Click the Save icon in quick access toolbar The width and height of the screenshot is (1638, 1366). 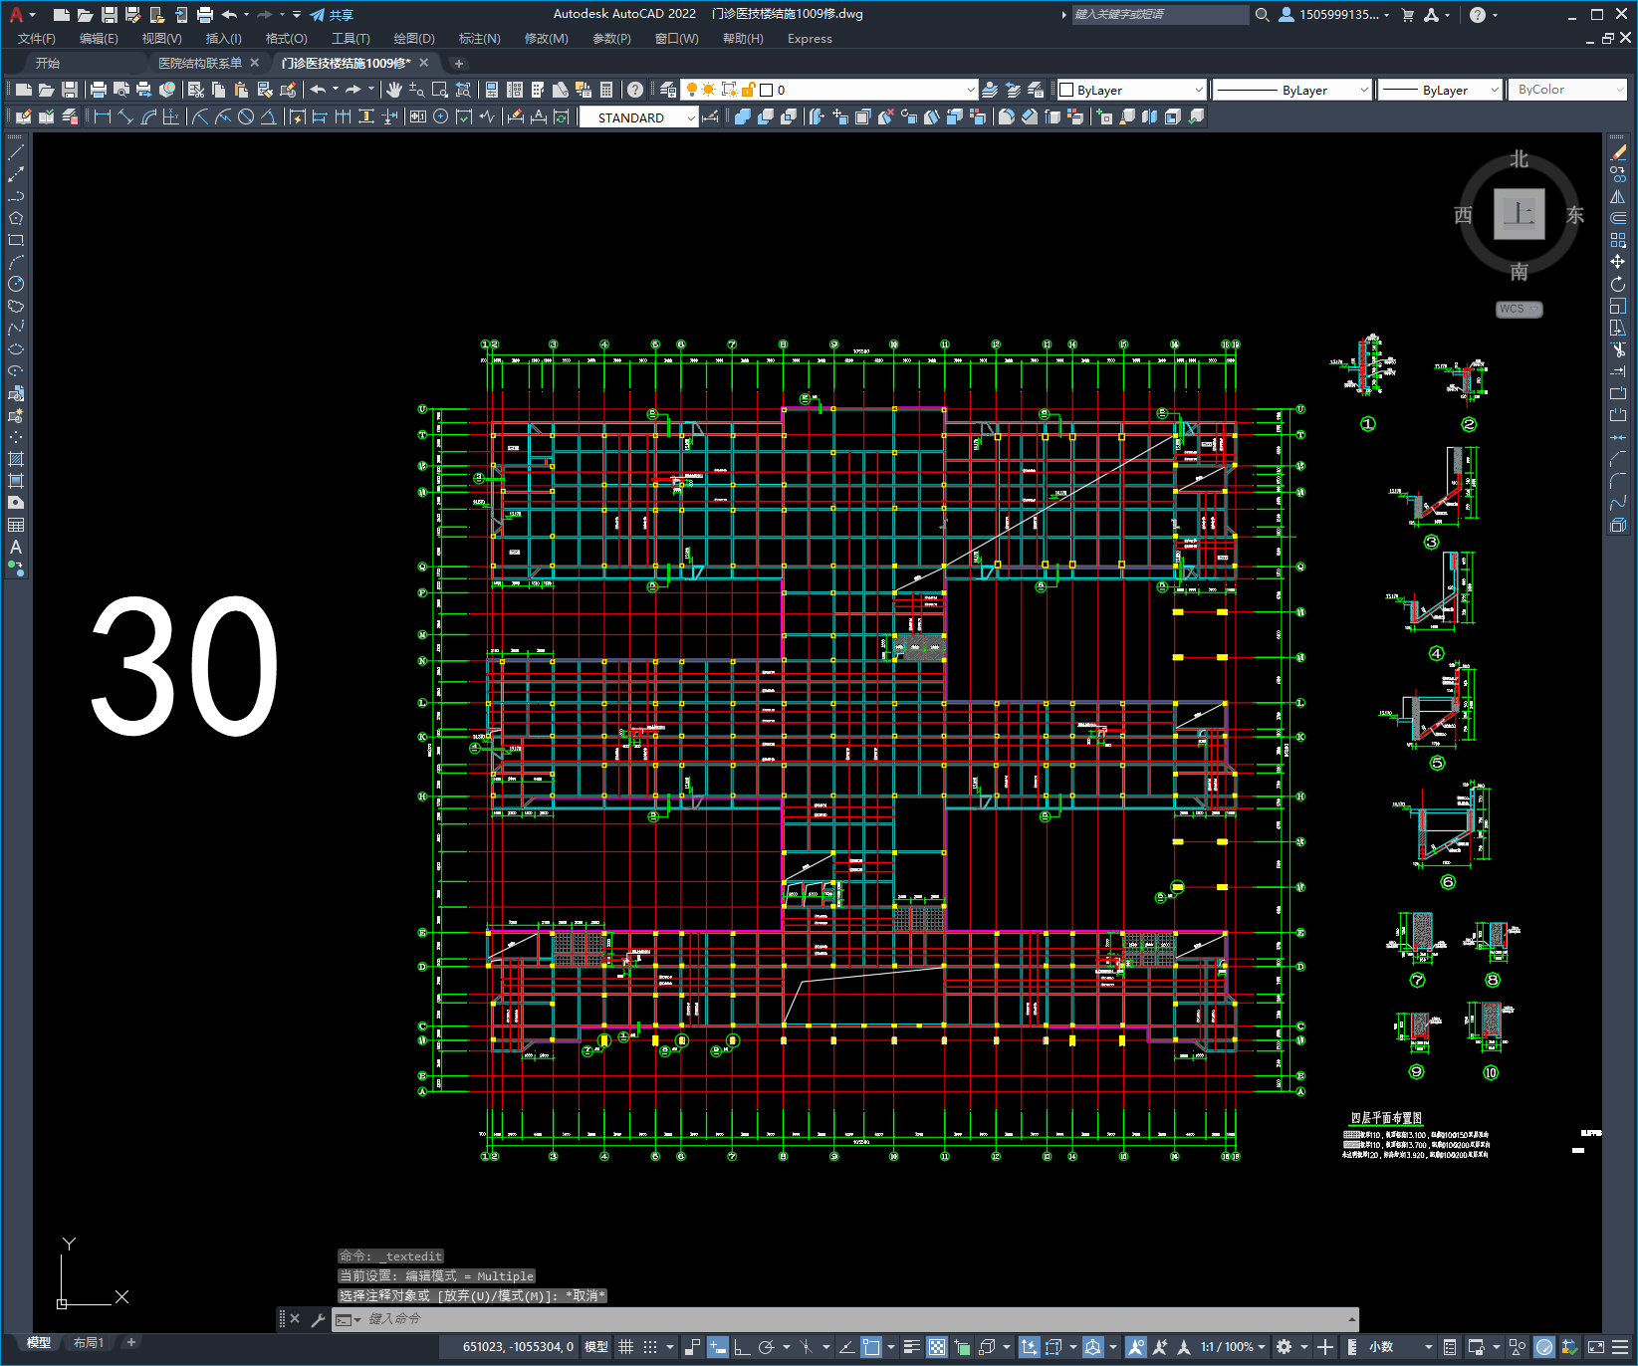coord(110,15)
